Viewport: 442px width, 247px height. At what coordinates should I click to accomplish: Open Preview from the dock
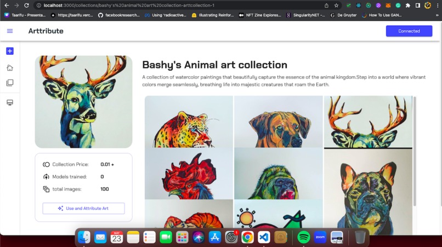pyautogui.click(x=337, y=237)
